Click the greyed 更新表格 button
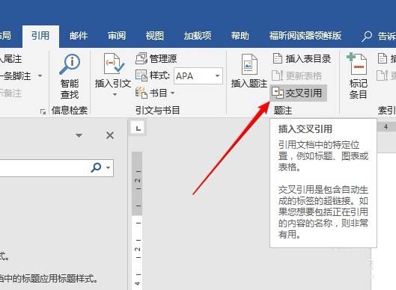This screenshot has height=290, width=396. (x=296, y=75)
